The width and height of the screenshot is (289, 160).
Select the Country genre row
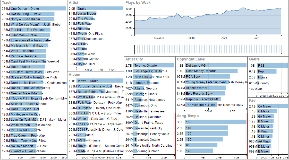[x=258, y=83]
